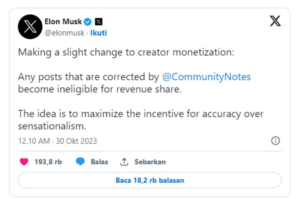Click the Balas reply label
The image size is (298, 199).
[99, 162]
